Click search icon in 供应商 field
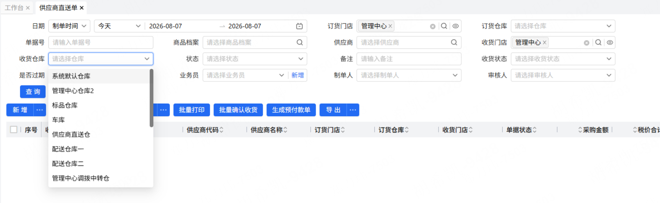This screenshot has width=660, height=203. (454, 43)
